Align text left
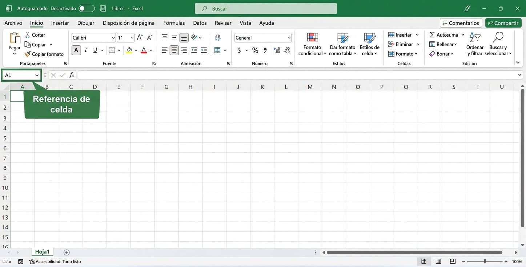Screen dimensions: 526x267 pos(165,50)
